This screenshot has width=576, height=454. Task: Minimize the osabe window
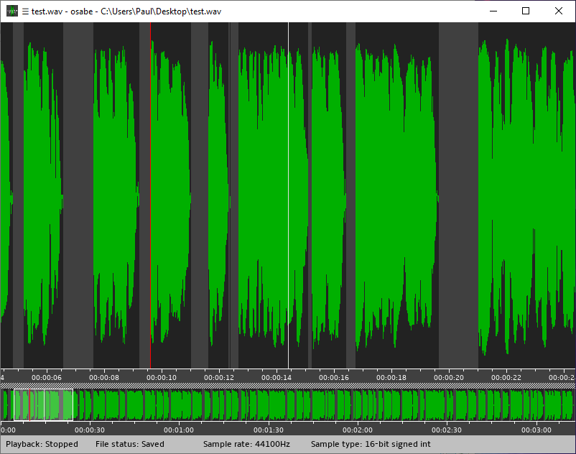pos(493,11)
